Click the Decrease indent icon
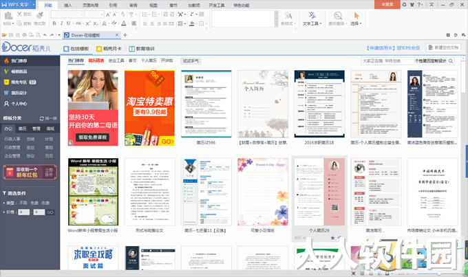Screen dimensions: 468x277 [165, 14]
